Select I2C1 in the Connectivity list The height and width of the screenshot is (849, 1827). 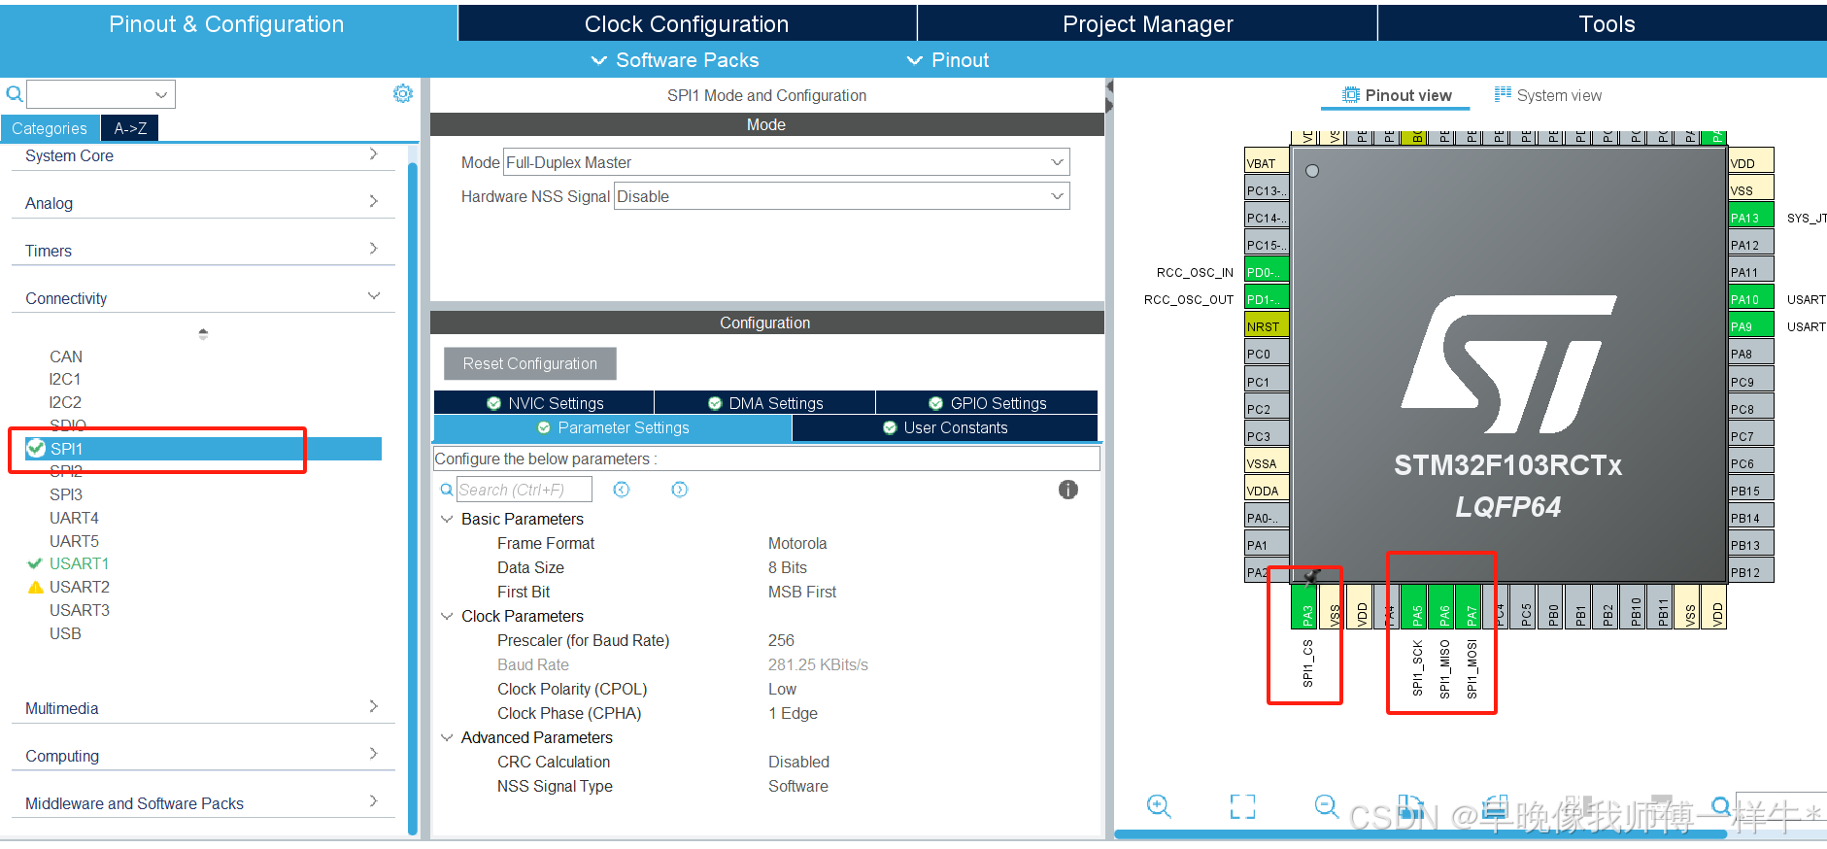(x=65, y=379)
